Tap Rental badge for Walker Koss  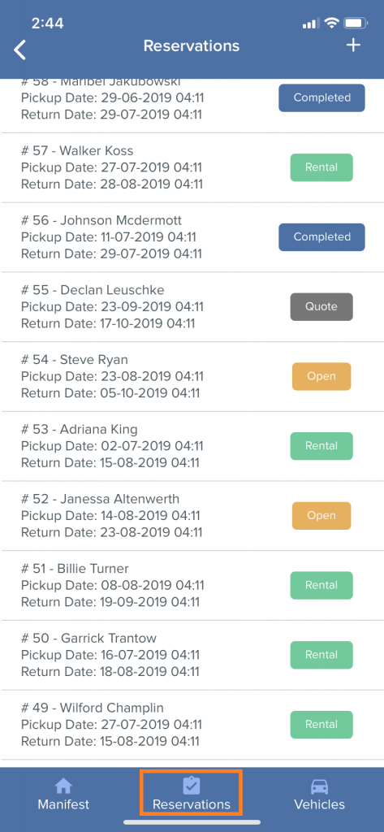[321, 167]
